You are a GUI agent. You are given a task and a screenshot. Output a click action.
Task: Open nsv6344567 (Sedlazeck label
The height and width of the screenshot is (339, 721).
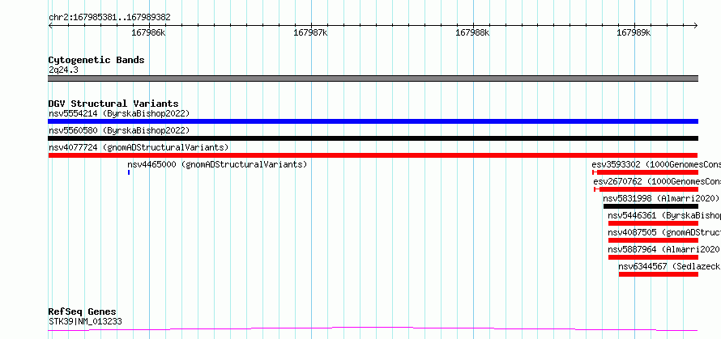coord(669,266)
